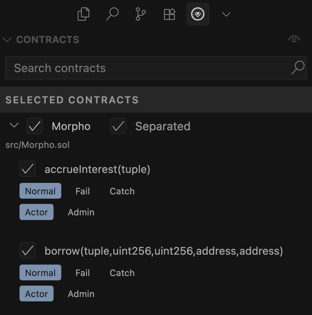Set accrueInterest mode to Fail
312x315 pixels.
point(83,191)
